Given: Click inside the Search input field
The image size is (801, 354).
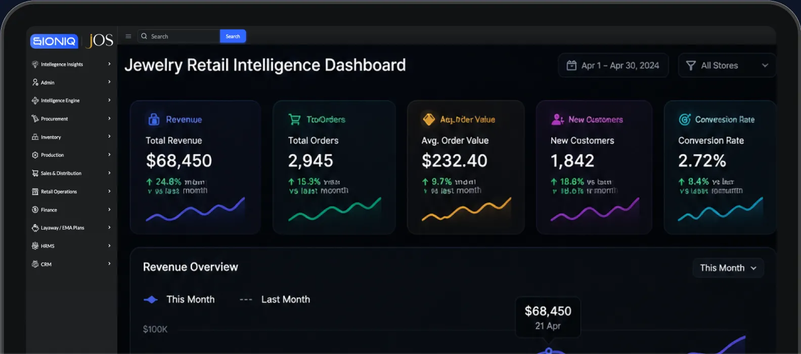Looking at the screenshot, I should (179, 36).
